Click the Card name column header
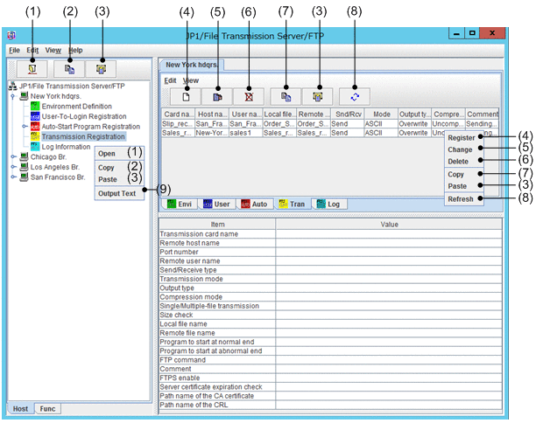Screen dimensions: 536x423 [179, 114]
